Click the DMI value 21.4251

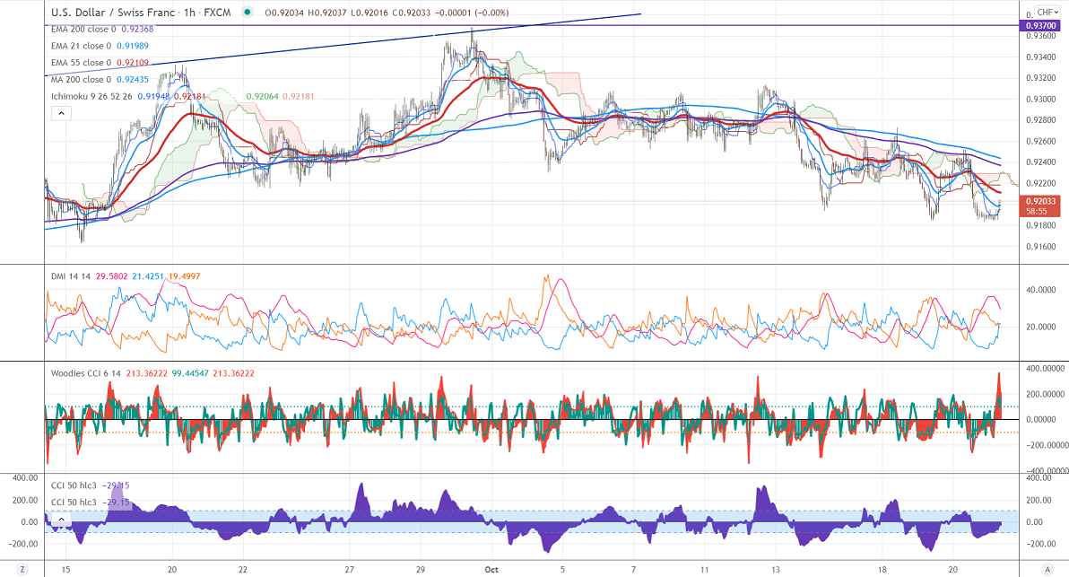pyautogui.click(x=148, y=276)
